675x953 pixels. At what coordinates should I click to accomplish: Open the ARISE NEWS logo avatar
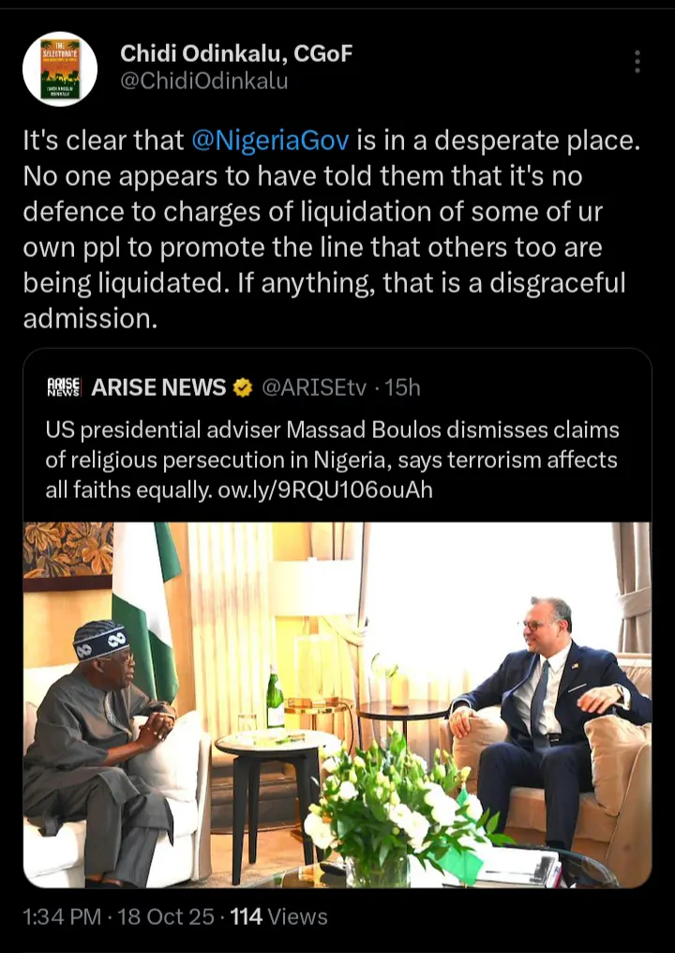click(x=64, y=386)
